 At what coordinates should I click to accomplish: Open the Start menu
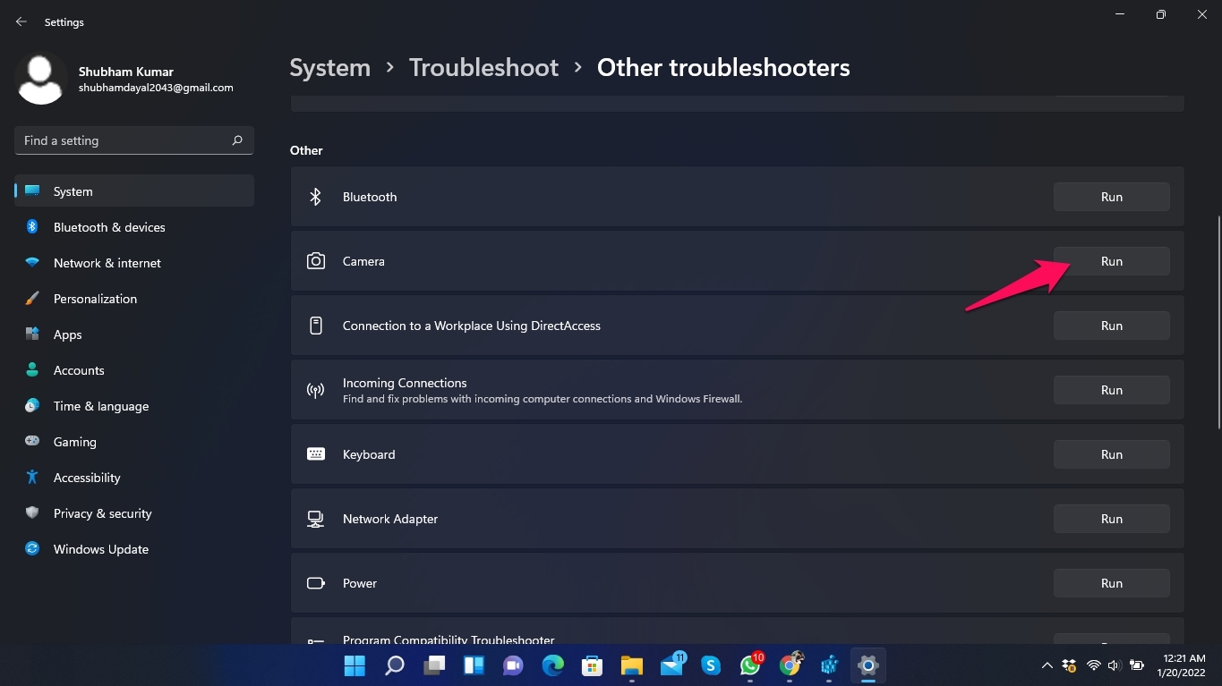click(x=354, y=665)
